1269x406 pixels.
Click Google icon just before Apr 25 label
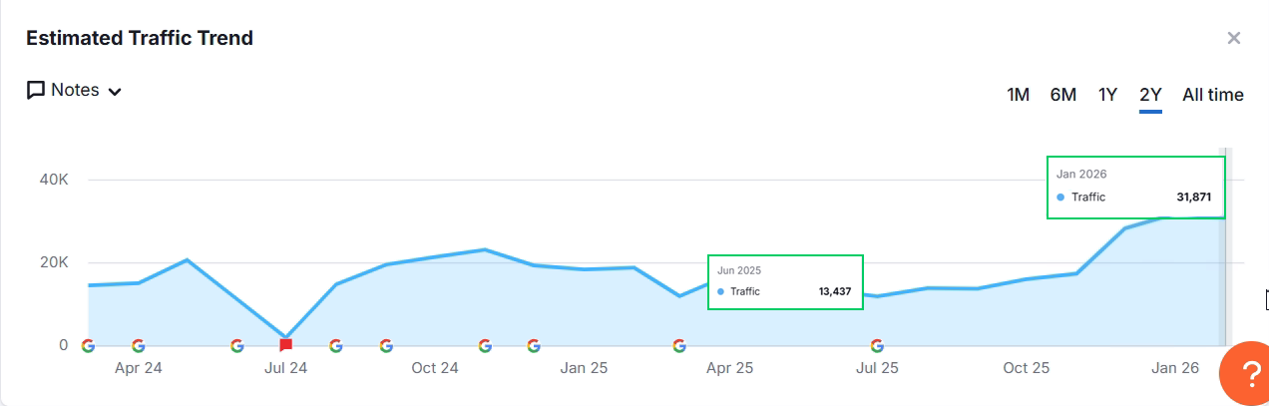[679, 345]
